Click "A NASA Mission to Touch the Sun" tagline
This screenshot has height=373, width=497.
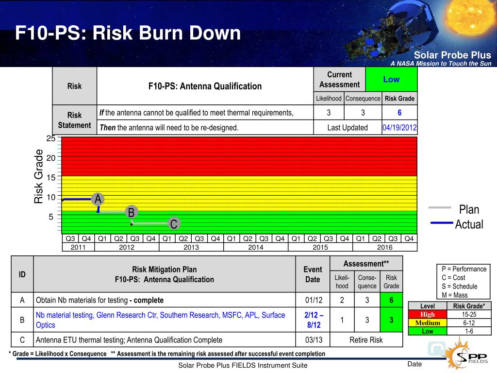[441, 64]
